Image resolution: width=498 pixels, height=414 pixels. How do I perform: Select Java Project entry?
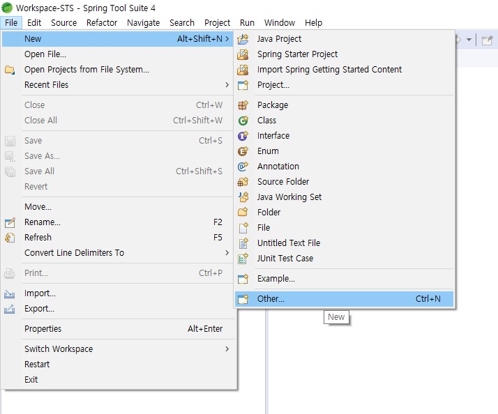tap(345, 39)
